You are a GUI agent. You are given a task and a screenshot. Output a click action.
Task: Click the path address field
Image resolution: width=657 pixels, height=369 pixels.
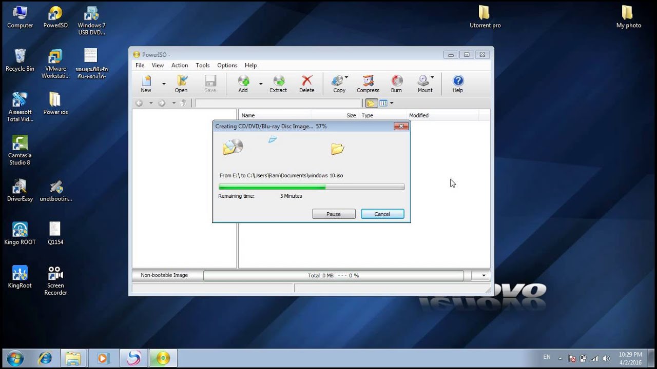(x=278, y=103)
